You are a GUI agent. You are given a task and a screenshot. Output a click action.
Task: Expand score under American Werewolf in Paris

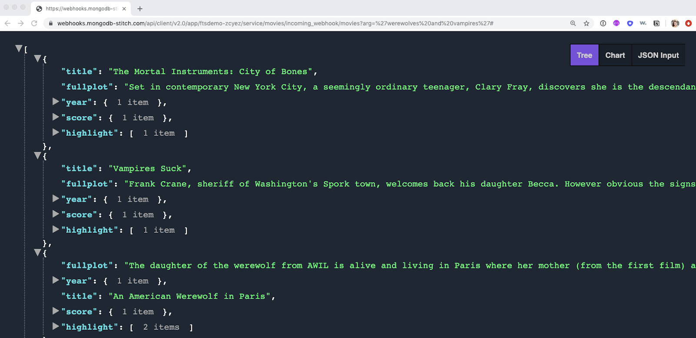(56, 311)
